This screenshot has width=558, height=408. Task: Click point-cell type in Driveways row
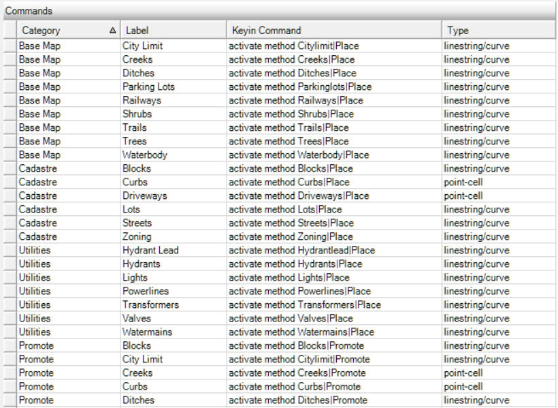click(498, 195)
